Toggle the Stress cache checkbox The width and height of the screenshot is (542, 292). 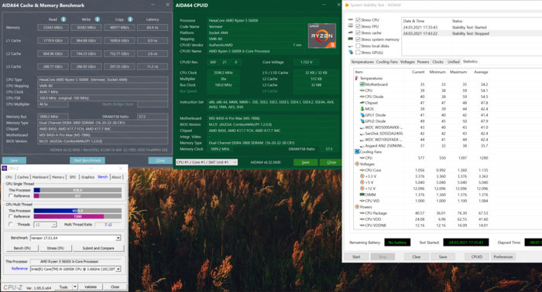[358, 32]
